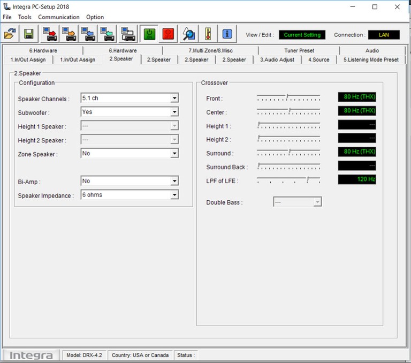Click the red-arrow PC-to-receiver transfer icon
The height and width of the screenshot is (363, 411).
pos(51,34)
